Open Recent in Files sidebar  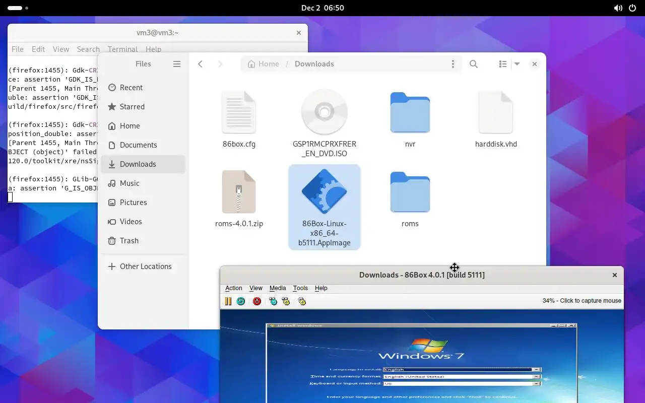point(143,88)
